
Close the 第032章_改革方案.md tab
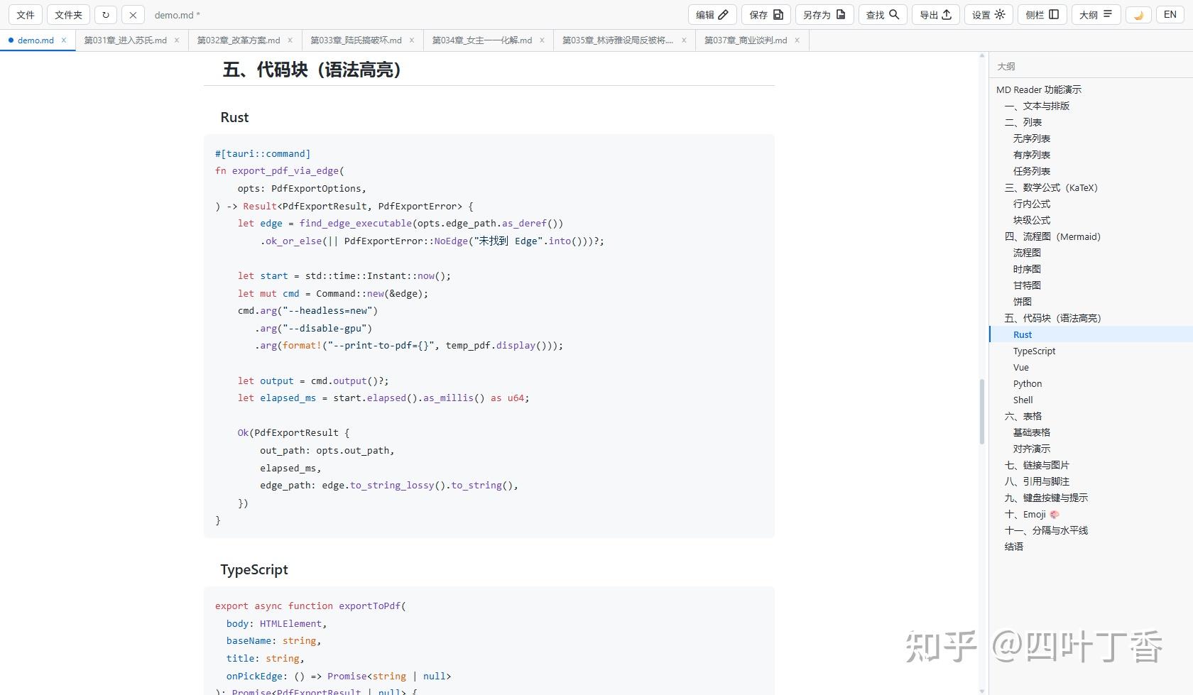tap(290, 40)
